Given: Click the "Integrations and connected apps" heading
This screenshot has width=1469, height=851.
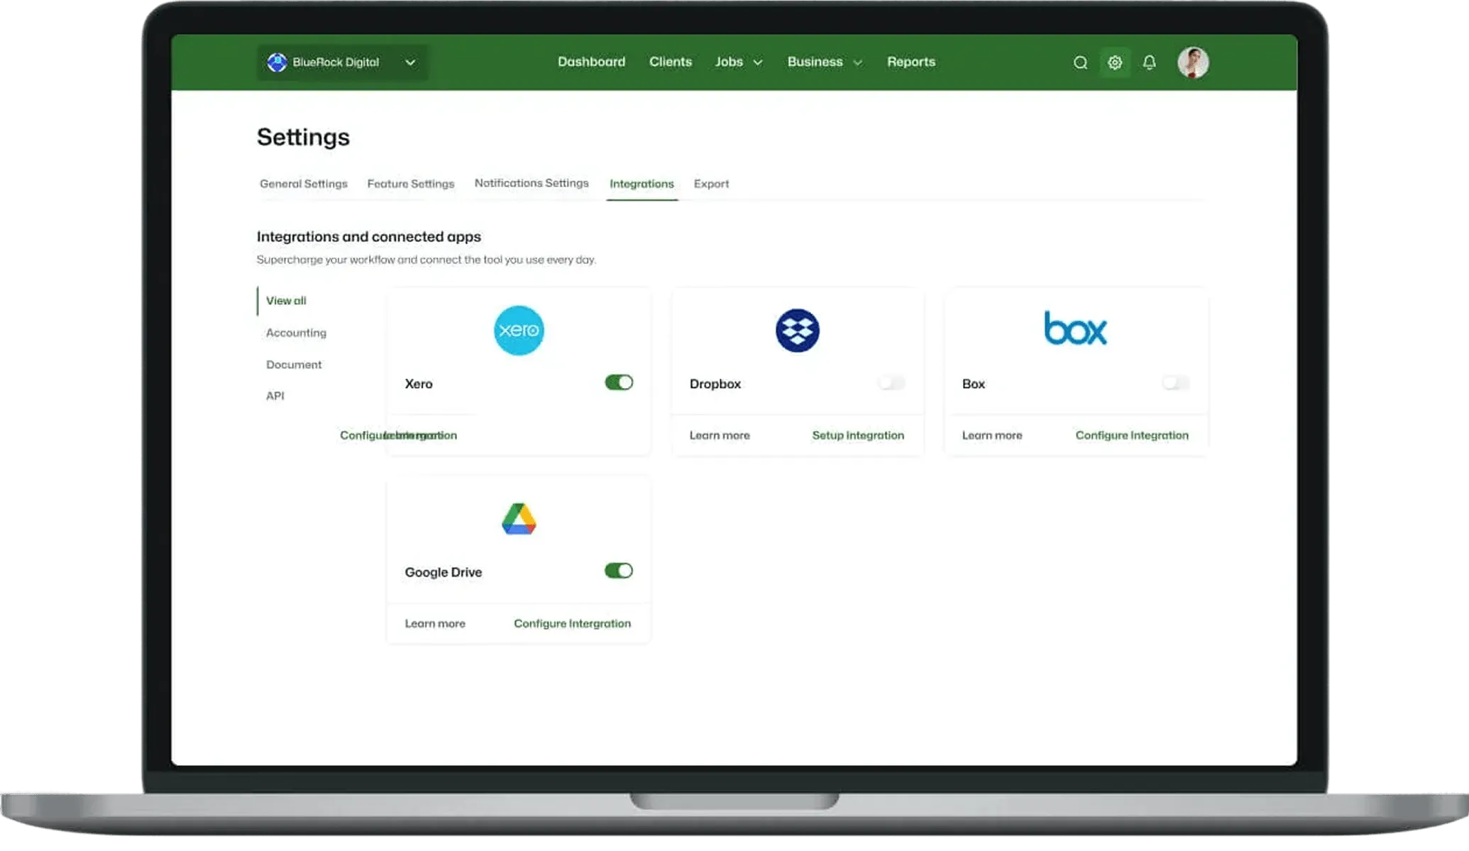Looking at the screenshot, I should click(x=369, y=237).
